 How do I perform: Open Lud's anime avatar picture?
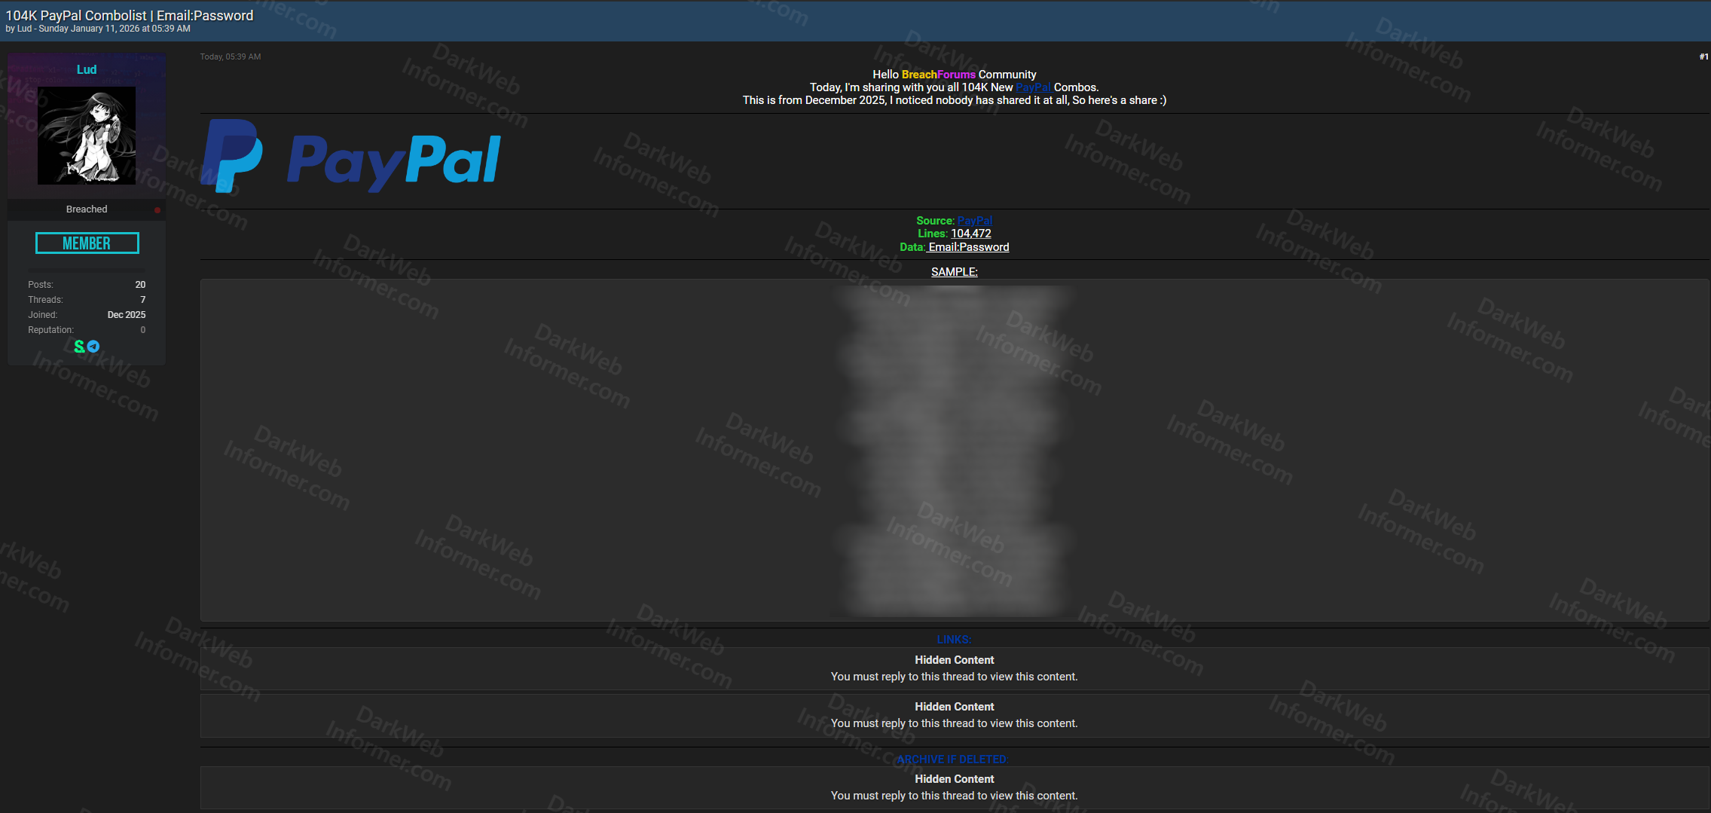point(87,136)
